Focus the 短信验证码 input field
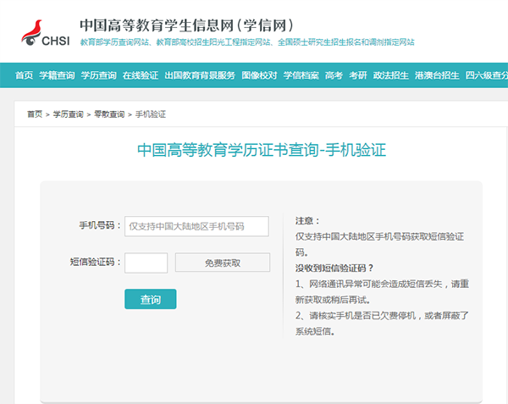This screenshot has width=508, height=404. 146,263
